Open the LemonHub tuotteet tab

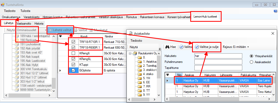coord(206,17)
